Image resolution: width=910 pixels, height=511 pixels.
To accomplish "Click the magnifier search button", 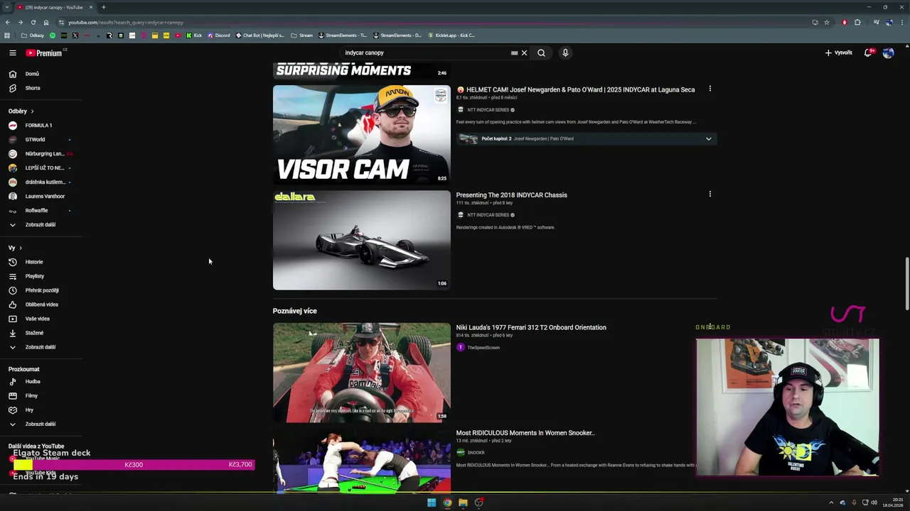I will pos(542,53).
